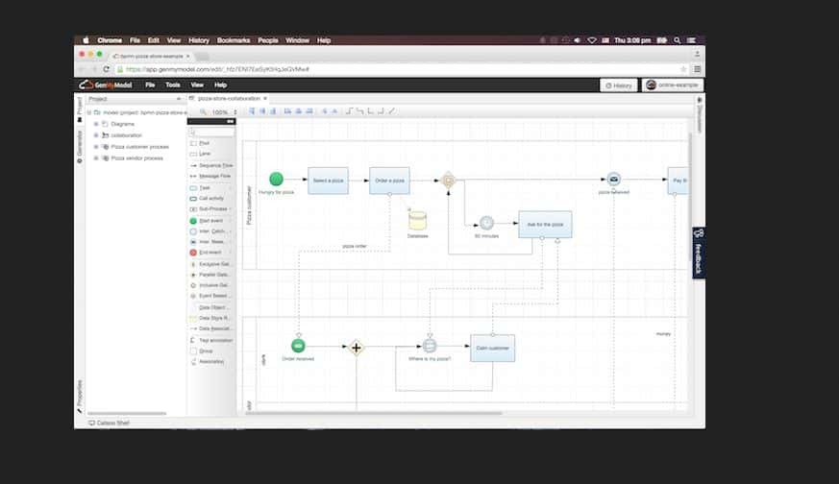Click the zoom magnifier icon in toolbar

pyautogui.click(x=203, y=111)
